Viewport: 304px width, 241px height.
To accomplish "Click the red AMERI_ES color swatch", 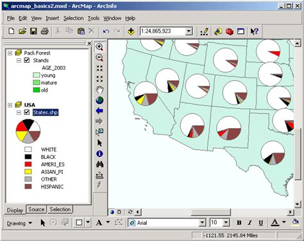I will click(28, 164).
